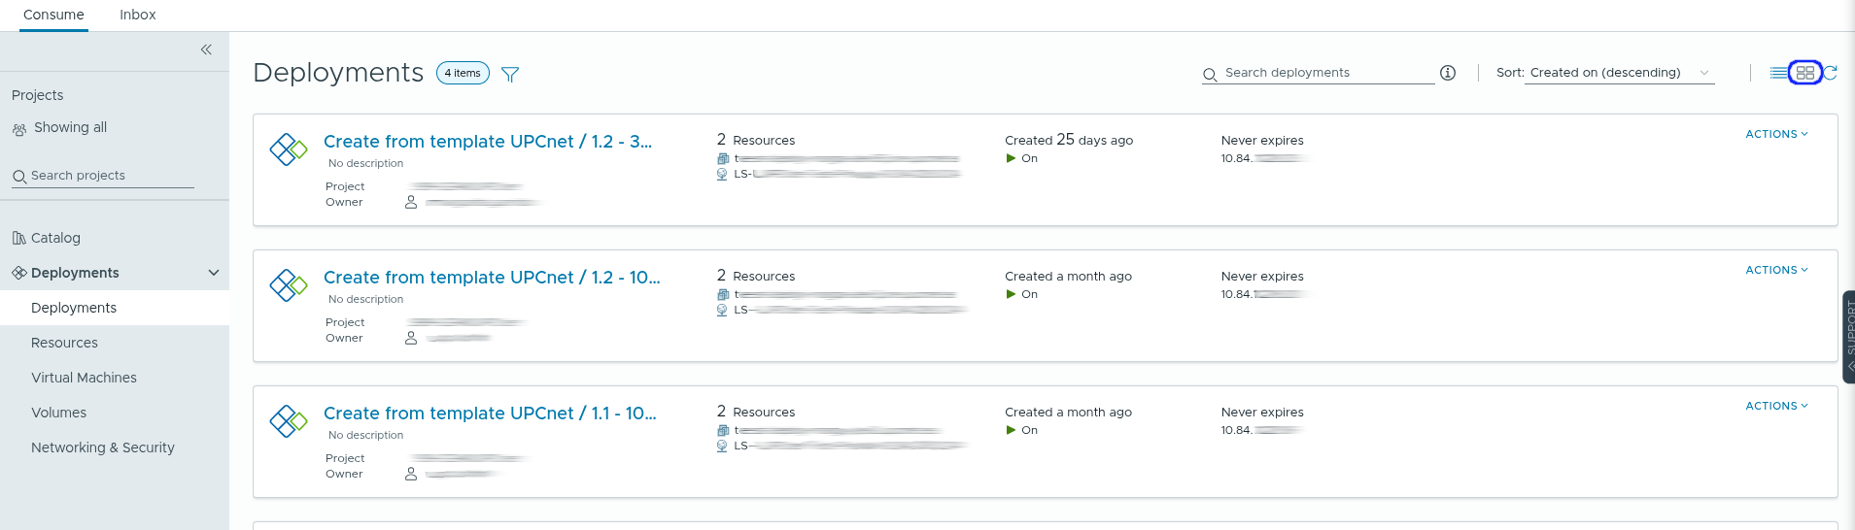
Task: Switch to the Inbox tab
Action: pos(137,15)
